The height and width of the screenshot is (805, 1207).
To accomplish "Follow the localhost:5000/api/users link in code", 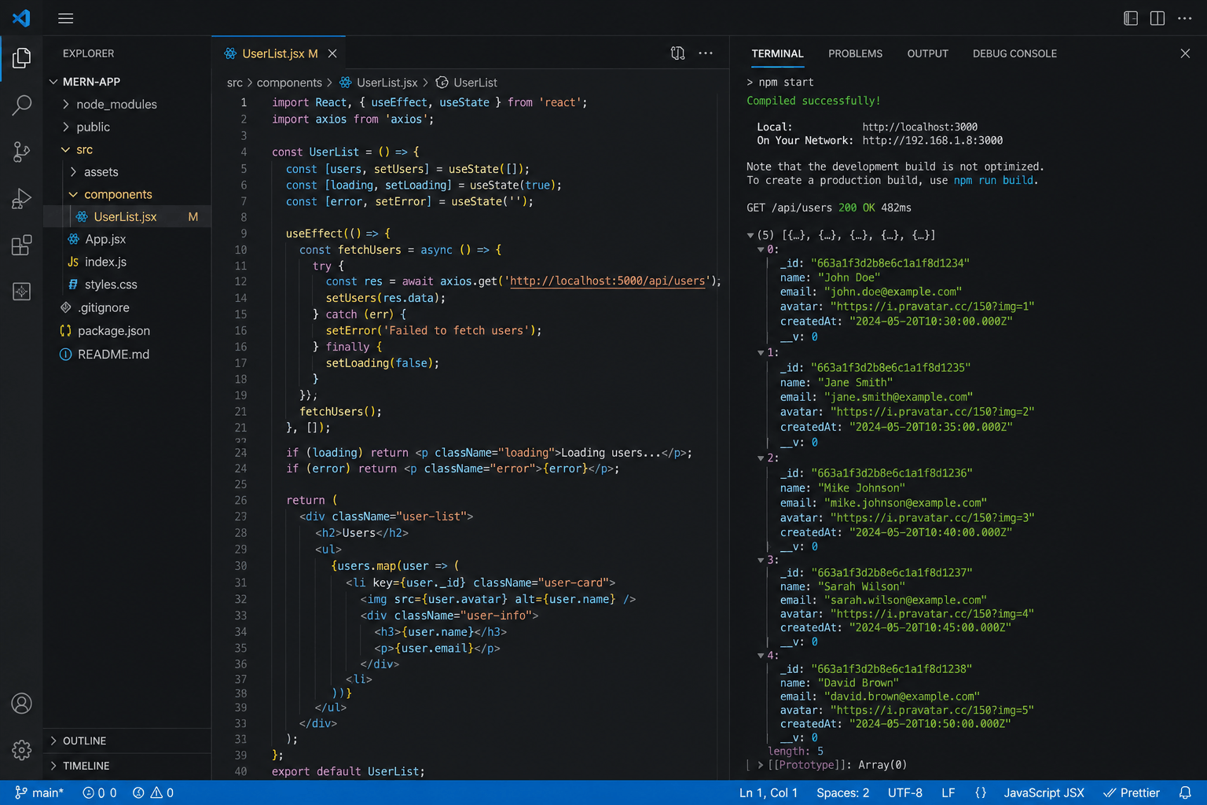I will 607,281.
